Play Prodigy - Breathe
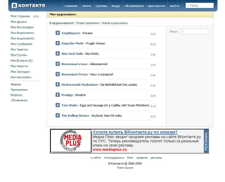Viewport: 225px width, 182px height. tap(58, 95)
